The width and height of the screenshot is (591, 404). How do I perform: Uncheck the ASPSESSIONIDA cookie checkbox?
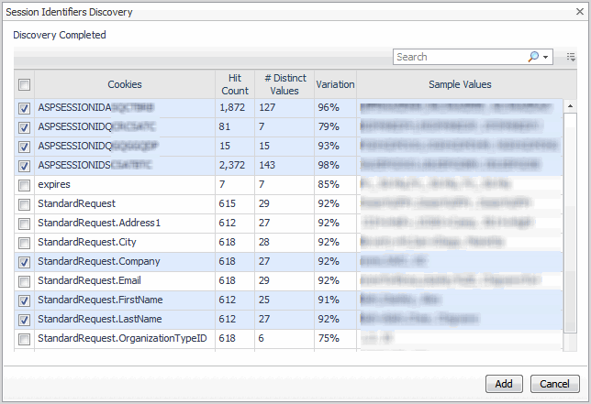tap(25, 107)
